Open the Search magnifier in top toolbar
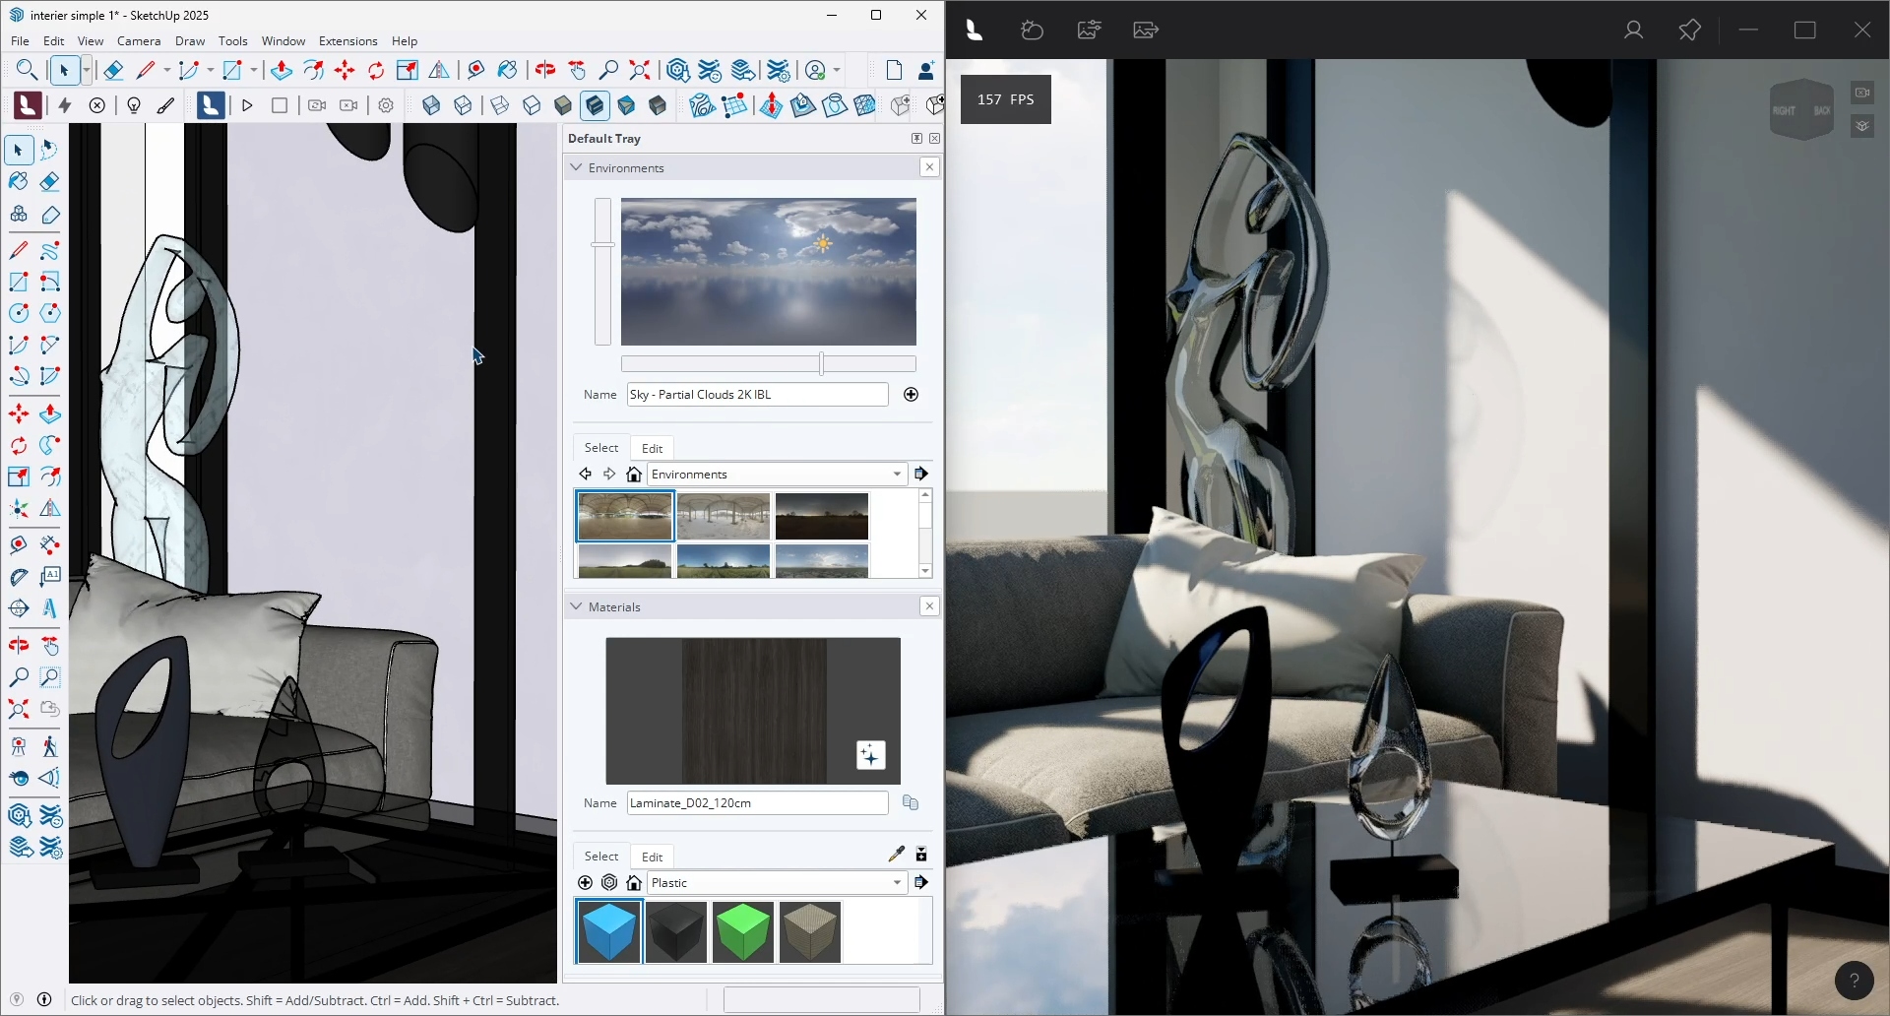Screen dimensions: 1890x1016 pos(27,70)
